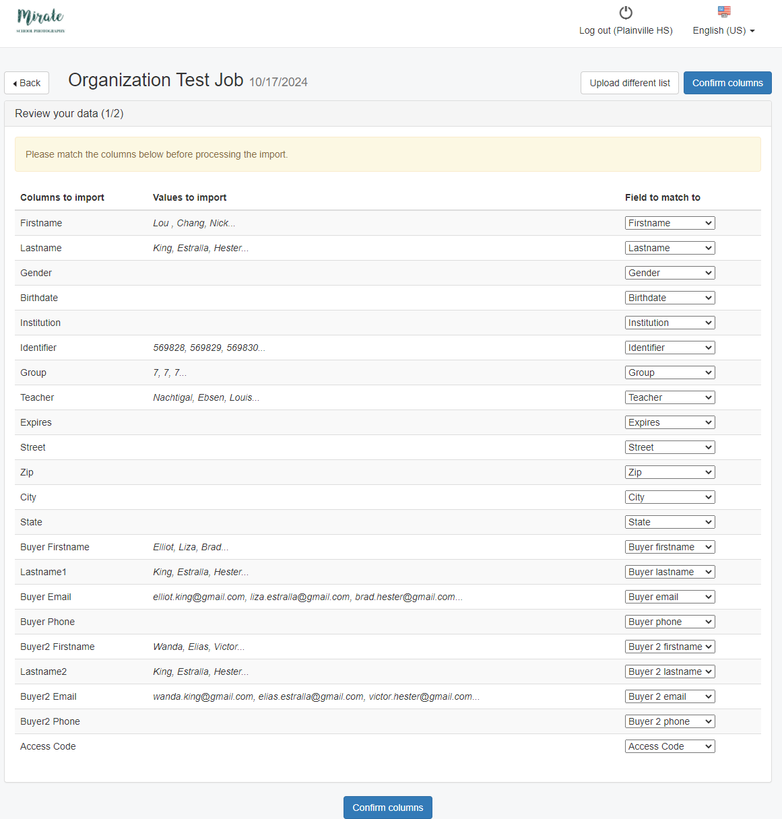Click the 'Wanda, Elias, Victor...' values

click(199, 647)
